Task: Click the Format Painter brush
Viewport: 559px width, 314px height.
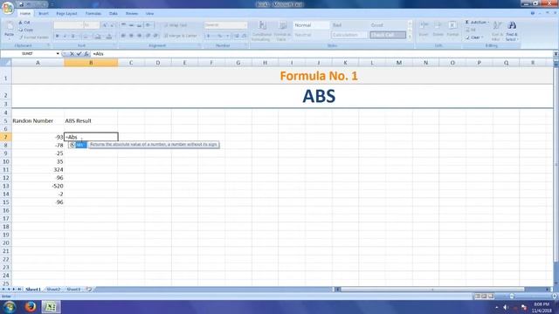Action: click(21, 38)
